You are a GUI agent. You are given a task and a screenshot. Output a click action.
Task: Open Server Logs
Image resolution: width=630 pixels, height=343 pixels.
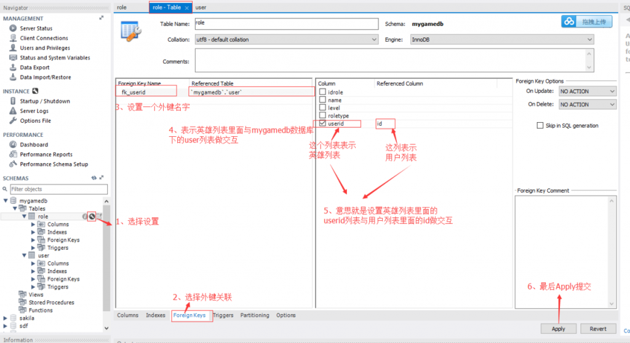[34, 111]
